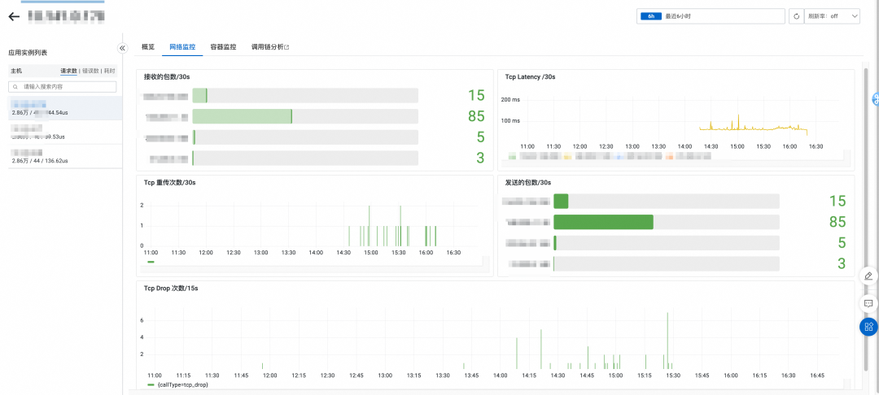Click the Tcp 重传次数/30s panel title
This screenshot has width=879, height=395.
[170, 182]
